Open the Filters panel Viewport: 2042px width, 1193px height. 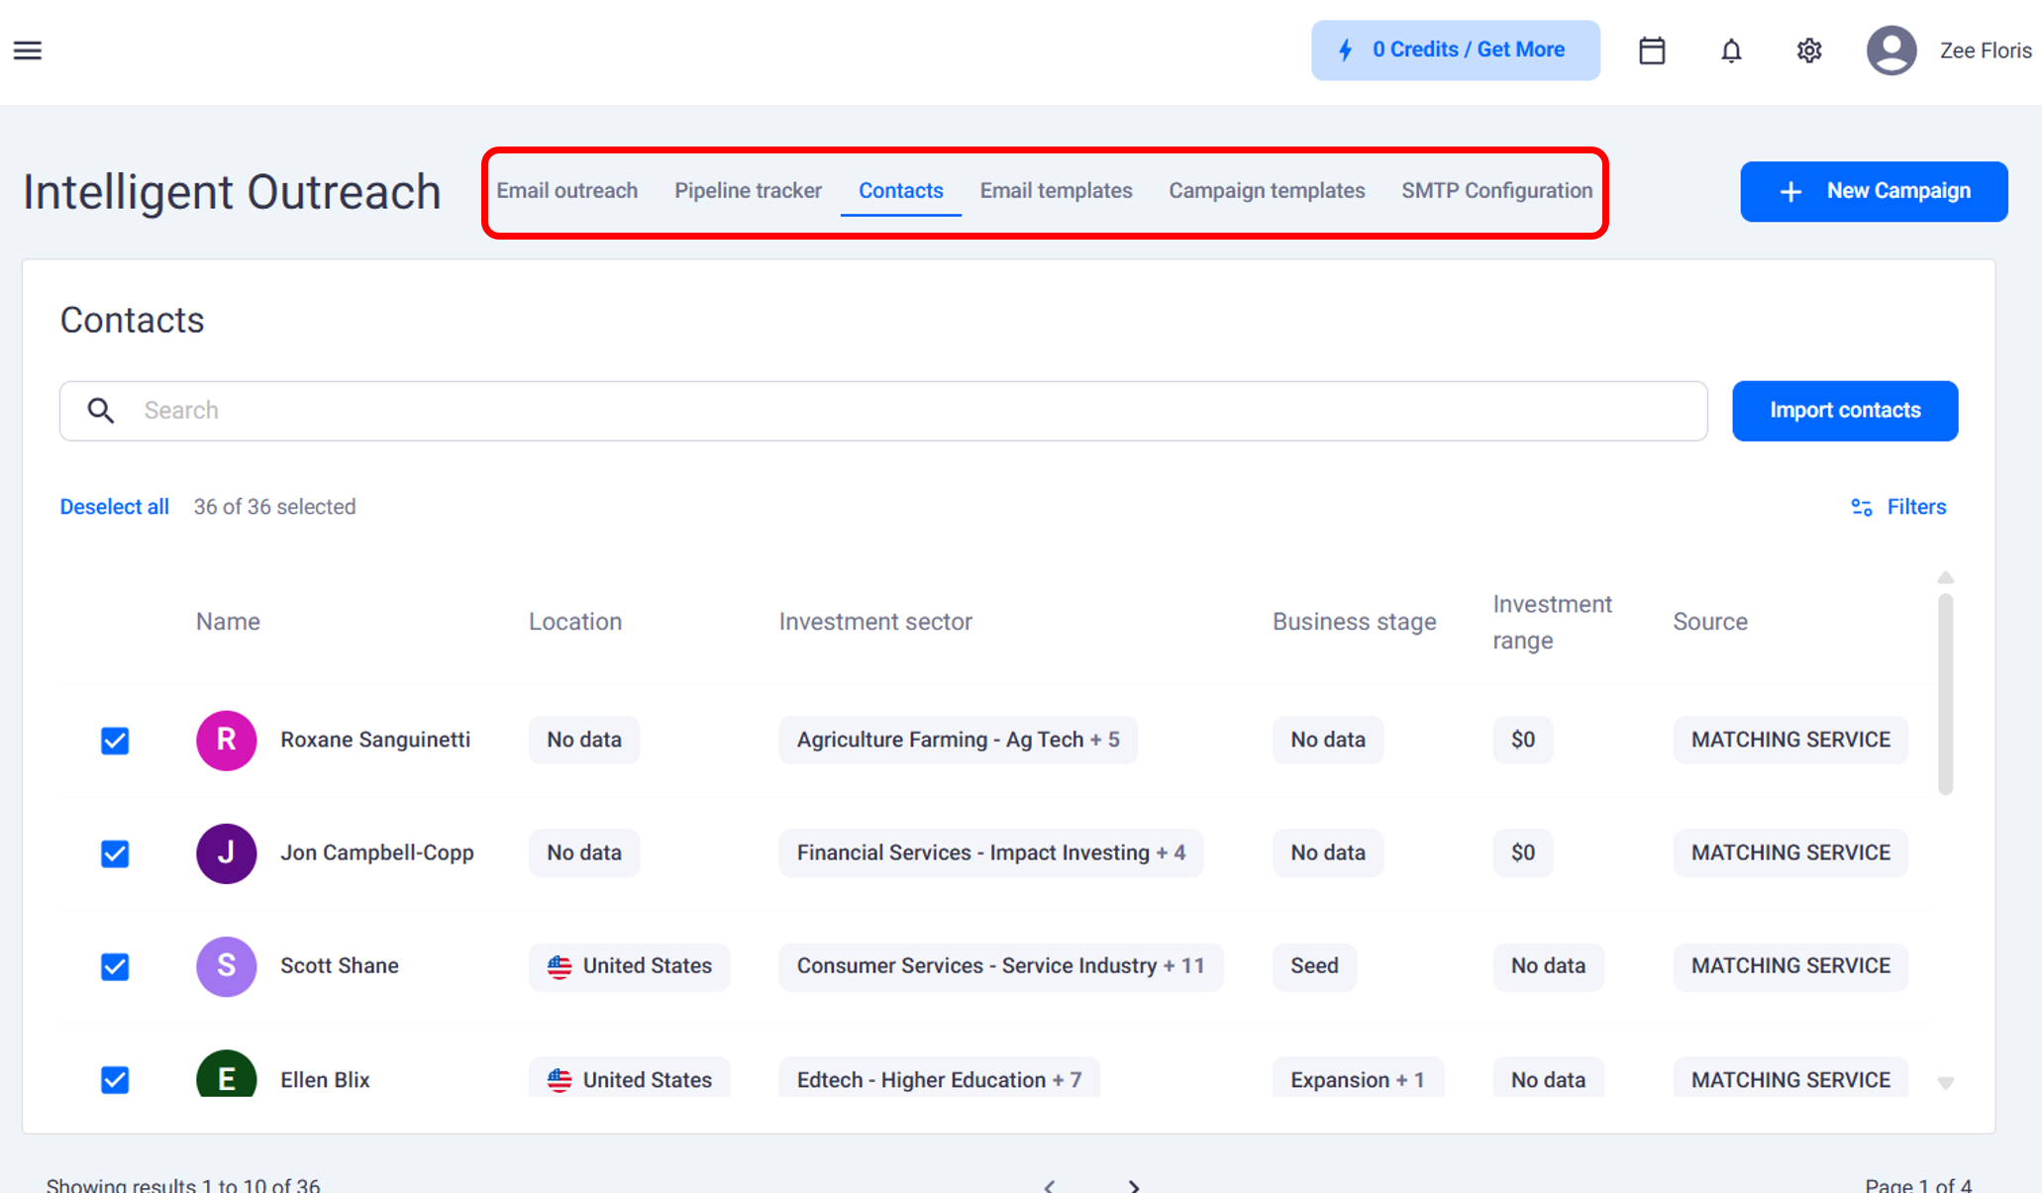coord(1898,507)
